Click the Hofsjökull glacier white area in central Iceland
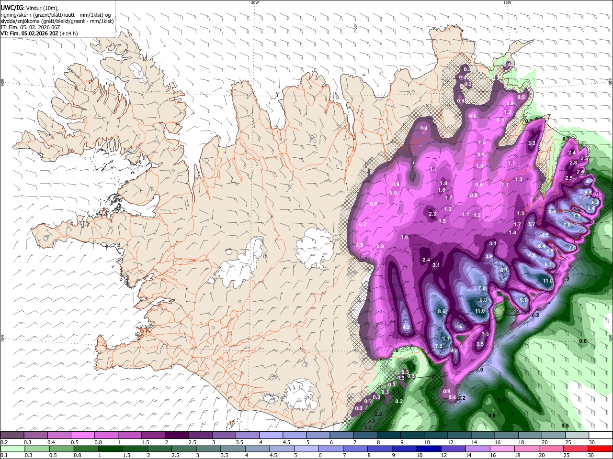This screenshot has width=613, height=459. pyautogui.click(x=314, y=248)
